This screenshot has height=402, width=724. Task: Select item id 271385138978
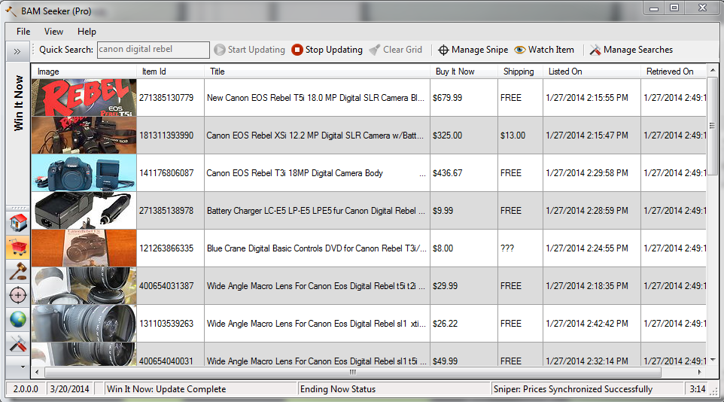tap(166, 211)
